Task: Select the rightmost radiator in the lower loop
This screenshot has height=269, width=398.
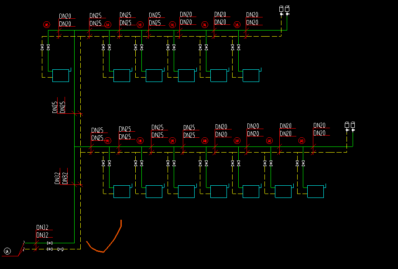Action: pos(316,191)
